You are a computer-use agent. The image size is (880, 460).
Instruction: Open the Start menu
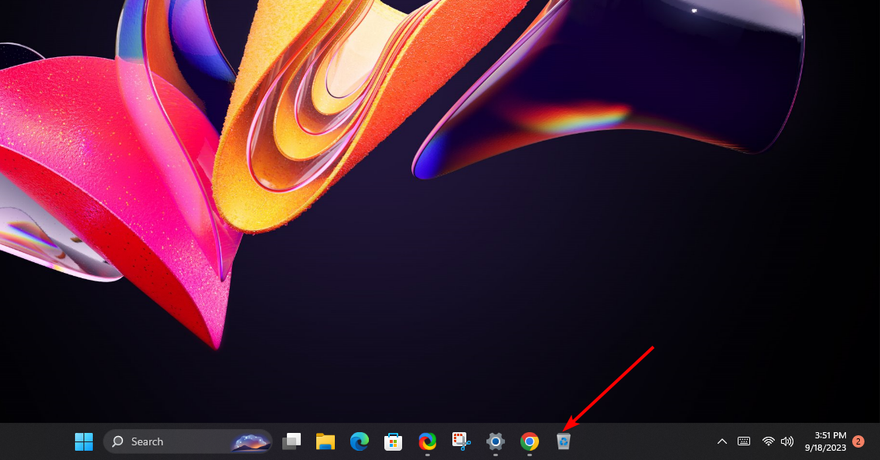click(x=84, y=441)
